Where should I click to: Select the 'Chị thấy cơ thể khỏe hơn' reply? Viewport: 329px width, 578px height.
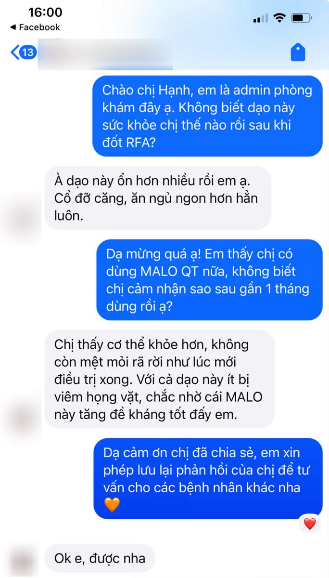[x=160, y=379]
